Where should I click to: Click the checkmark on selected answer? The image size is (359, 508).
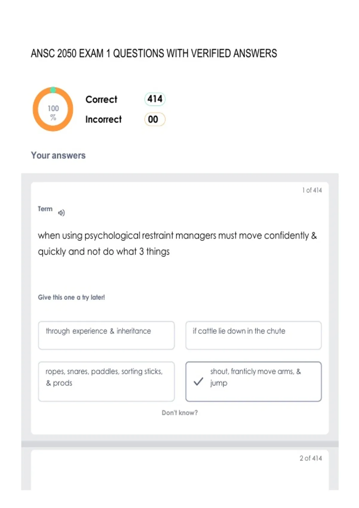tap(198, 381)
